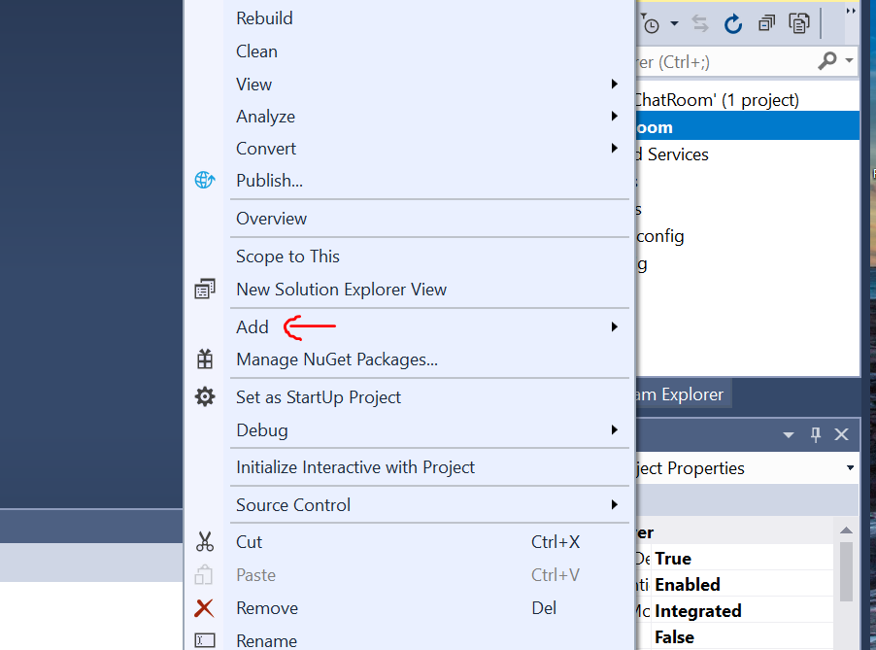Click the search magnifier icon in Solution Explorer
This screenshot has width=876, height=650.
pyautogui.click(x=826, y=61)
